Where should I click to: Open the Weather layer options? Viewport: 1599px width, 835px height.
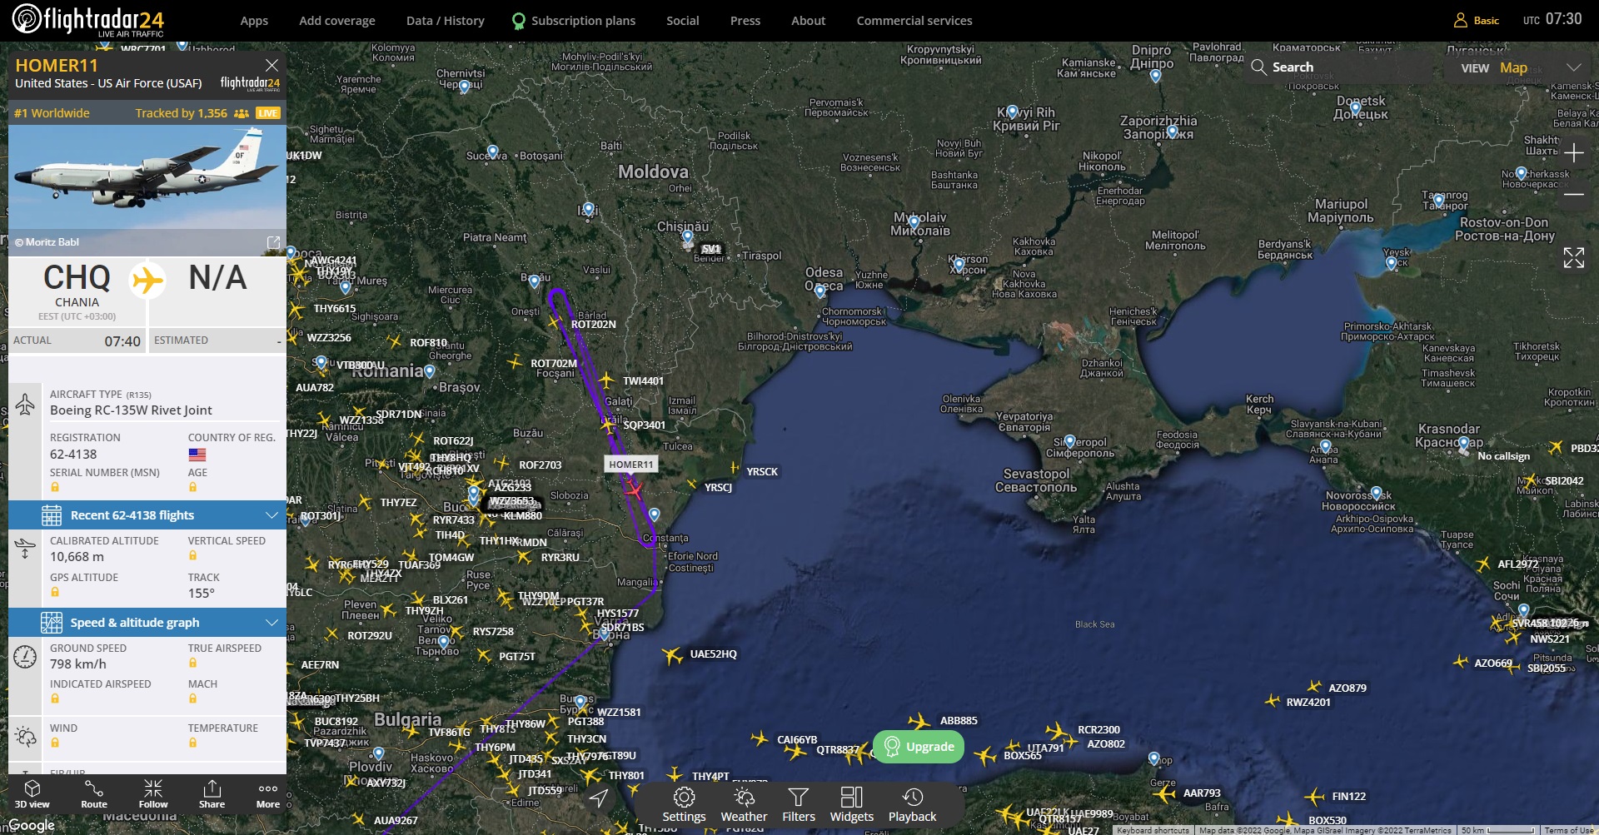[x=744, y=805]
